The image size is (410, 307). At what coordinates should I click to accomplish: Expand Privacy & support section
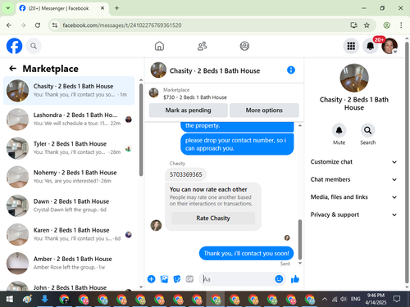tap(353, 214)
